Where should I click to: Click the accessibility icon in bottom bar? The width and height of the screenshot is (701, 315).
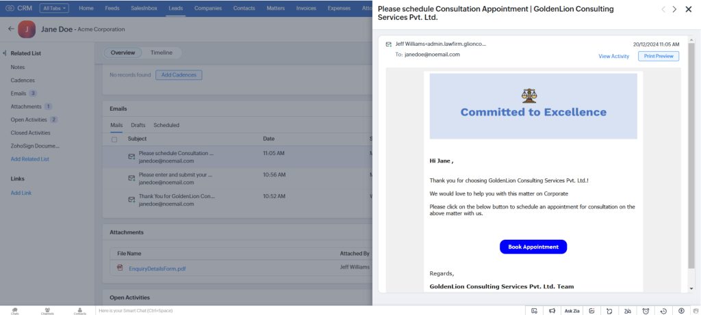[x=681, y=311]
